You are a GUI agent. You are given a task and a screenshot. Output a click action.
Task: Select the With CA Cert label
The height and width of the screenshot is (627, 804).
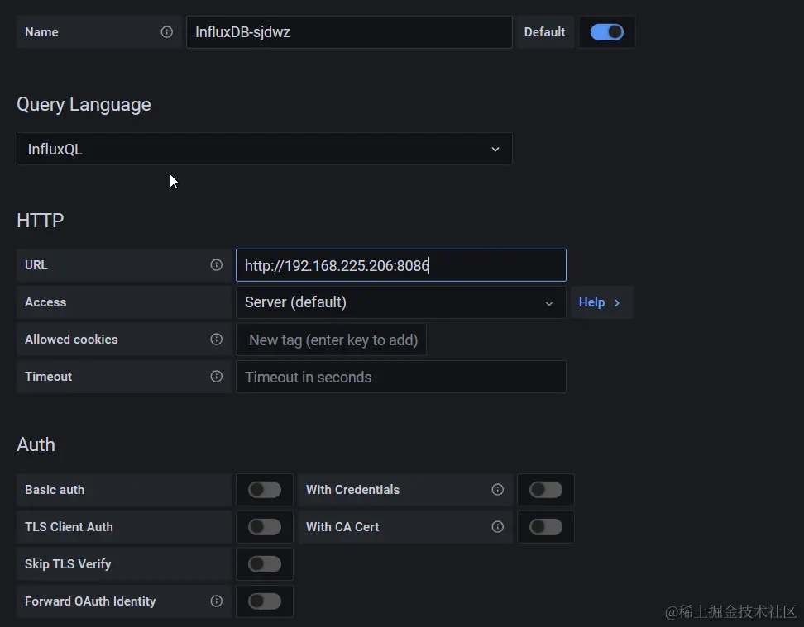click(342, 526)
